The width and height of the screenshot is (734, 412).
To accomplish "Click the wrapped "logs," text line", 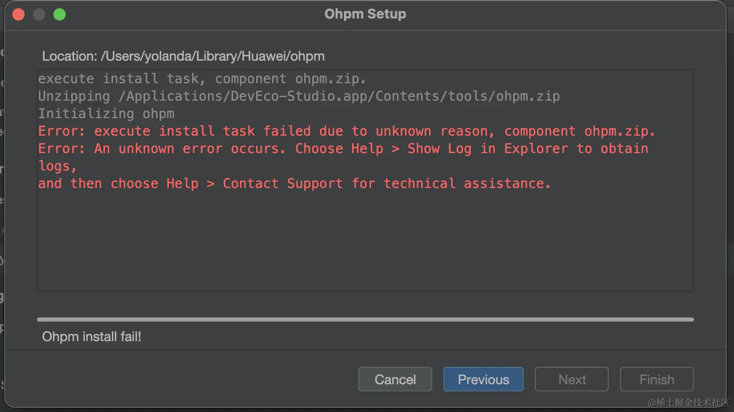I will click(x=57, y=166).
